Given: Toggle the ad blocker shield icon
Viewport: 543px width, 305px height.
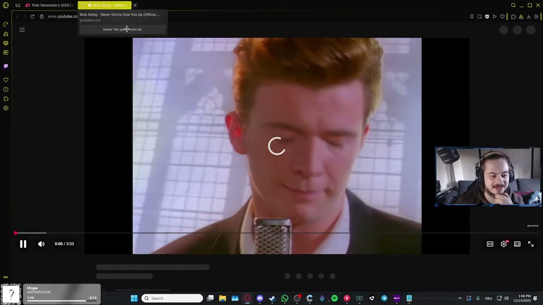Looking at the screenshot, I should 487,17.
